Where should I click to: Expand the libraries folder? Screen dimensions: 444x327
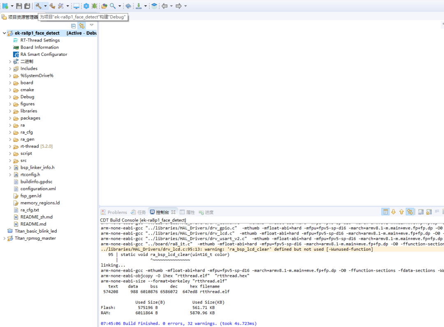click(x=10, y=111)
